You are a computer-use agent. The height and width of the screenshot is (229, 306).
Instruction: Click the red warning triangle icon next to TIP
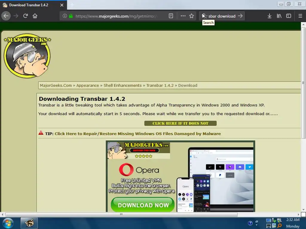click(41, 133)
